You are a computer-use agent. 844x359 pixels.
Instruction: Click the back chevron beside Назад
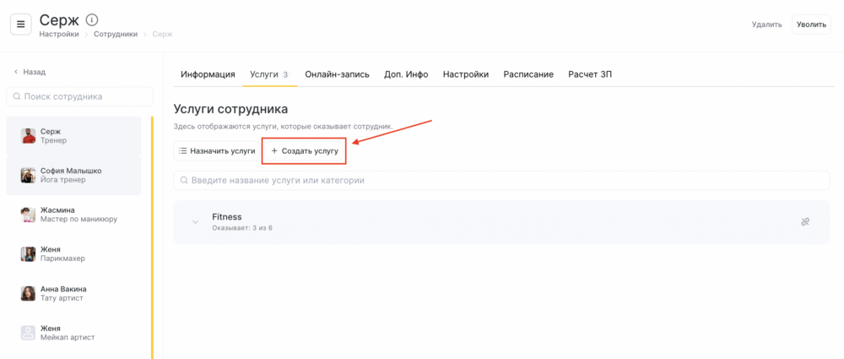tap(16, 72)
